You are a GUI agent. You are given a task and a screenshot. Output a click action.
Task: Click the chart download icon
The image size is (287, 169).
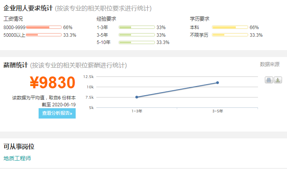(278, 80)
